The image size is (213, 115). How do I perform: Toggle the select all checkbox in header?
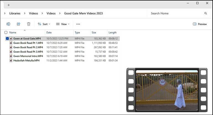point(6,32)
